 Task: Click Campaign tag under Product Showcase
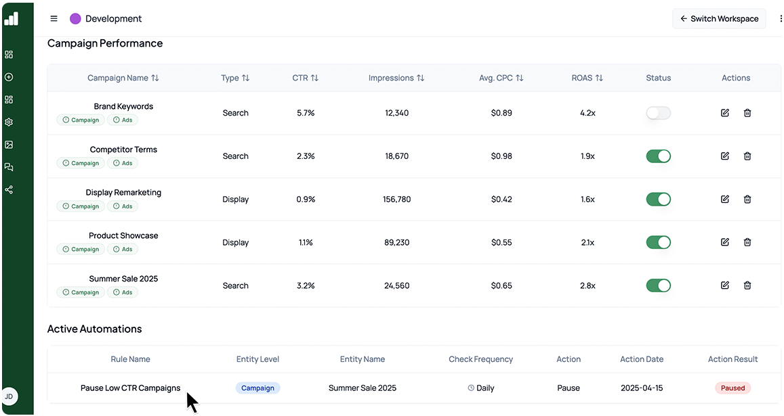(81, 249)
